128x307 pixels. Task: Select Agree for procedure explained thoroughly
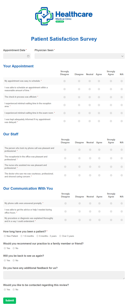coord(99,220)
